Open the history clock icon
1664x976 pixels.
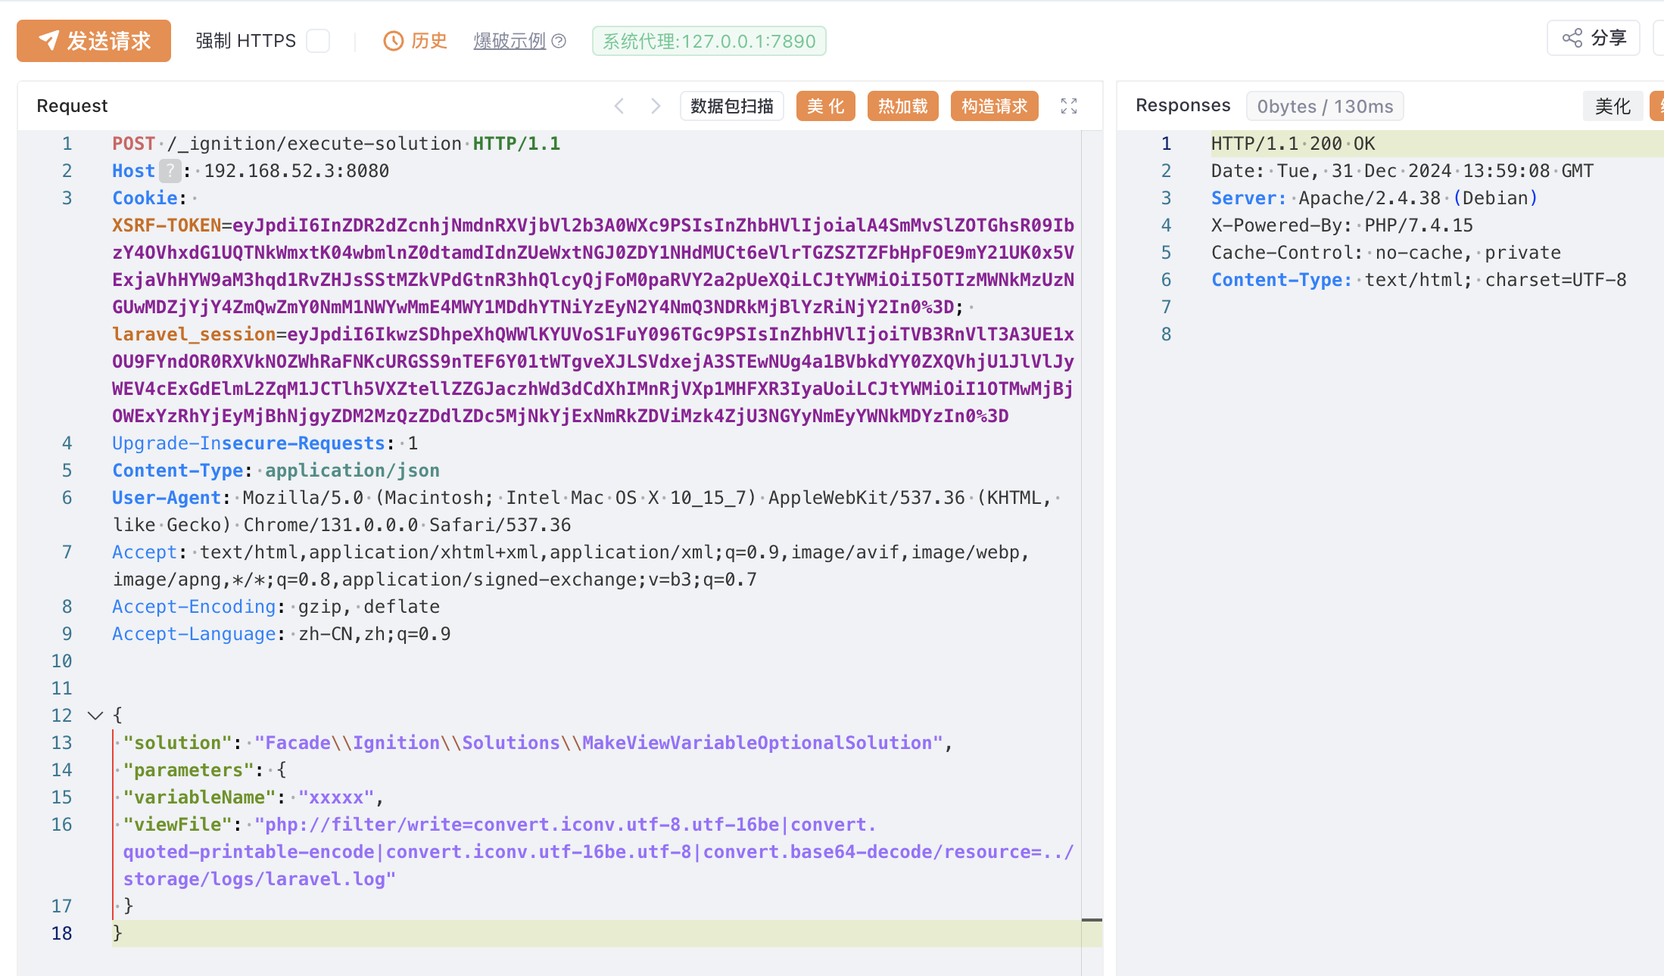pos(393,41)
